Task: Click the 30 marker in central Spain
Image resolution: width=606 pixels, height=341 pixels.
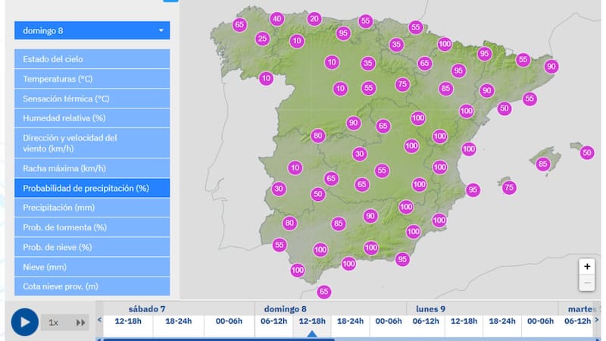Action: 359,154
